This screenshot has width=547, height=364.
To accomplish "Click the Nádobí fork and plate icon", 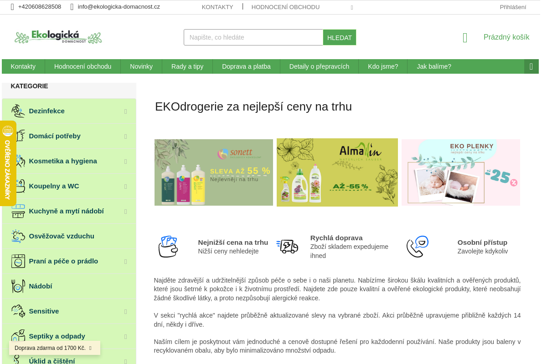I will click(18, 286).
